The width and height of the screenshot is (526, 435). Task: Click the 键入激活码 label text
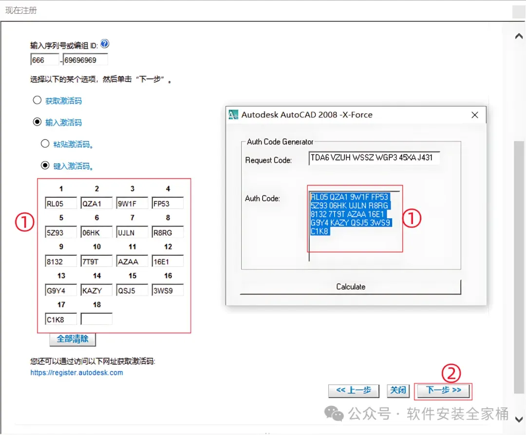point(73,166)
